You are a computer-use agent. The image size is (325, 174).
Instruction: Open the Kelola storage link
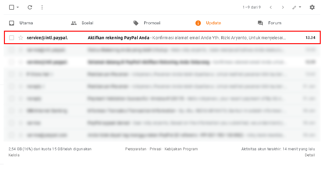(x=14, y=155)
